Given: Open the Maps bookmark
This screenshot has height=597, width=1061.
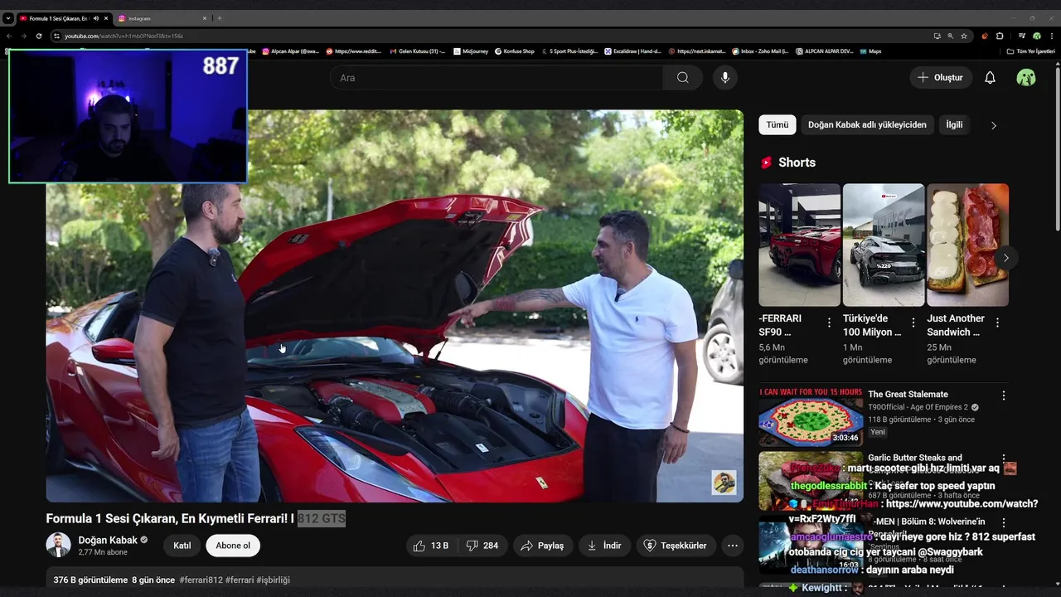Looking at the screenshot, I should [870, 51].
